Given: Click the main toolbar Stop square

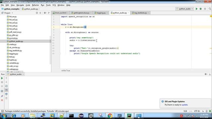Looking at the screenshot, I should tap(205, 9).
